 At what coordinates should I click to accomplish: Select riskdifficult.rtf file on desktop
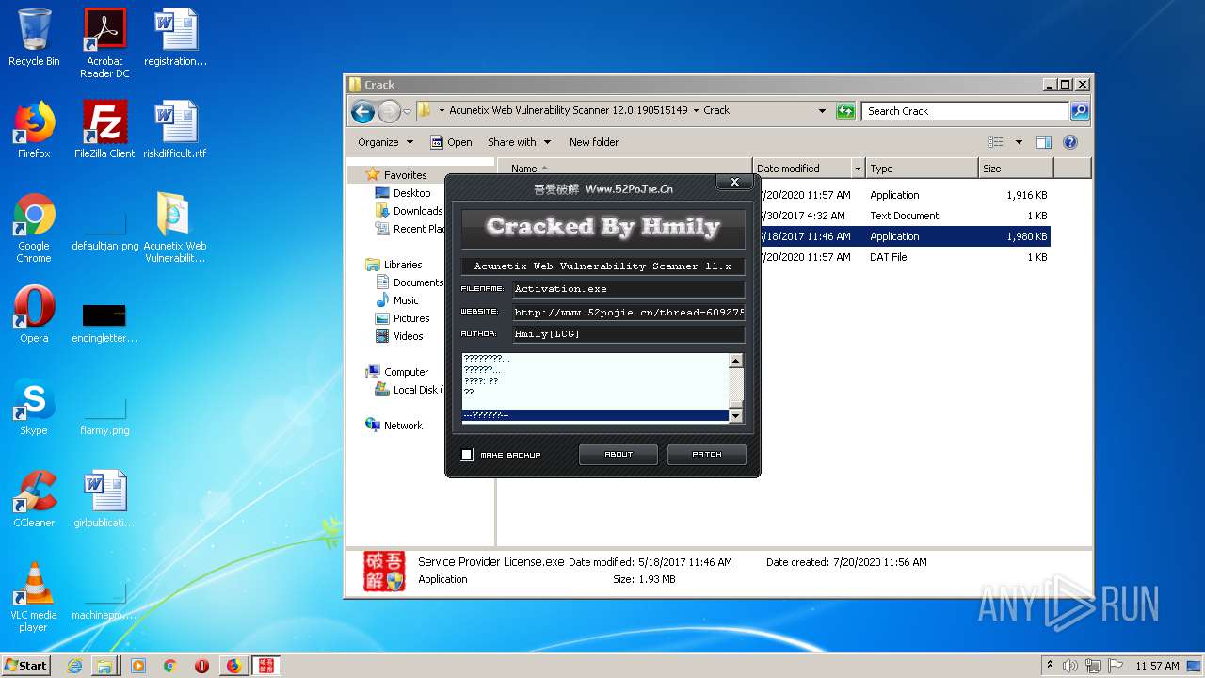(175, 129)
